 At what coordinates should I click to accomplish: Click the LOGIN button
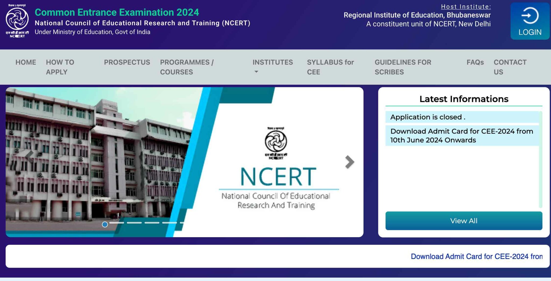coord(530,21)
